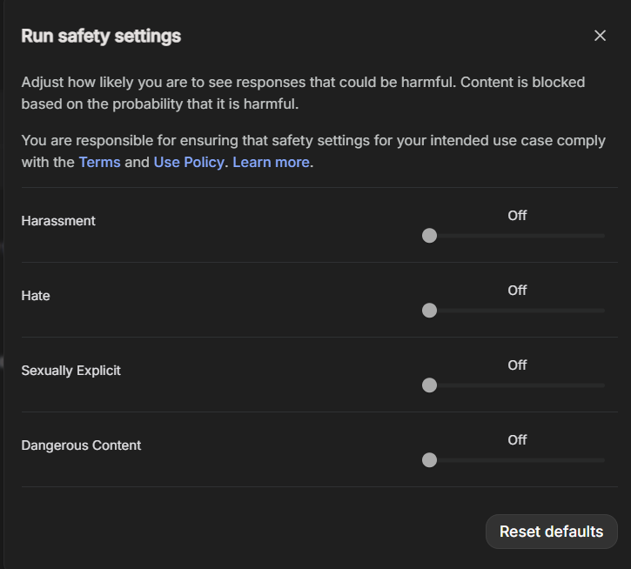
Task: Click the far right end of Harassment slider track
Action: 602,236
